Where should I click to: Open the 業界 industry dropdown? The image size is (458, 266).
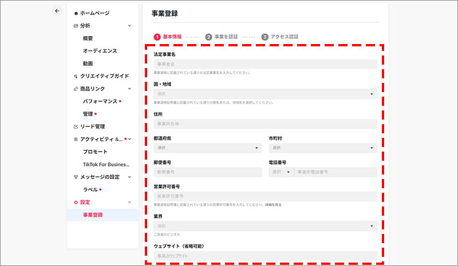point(265,226)
